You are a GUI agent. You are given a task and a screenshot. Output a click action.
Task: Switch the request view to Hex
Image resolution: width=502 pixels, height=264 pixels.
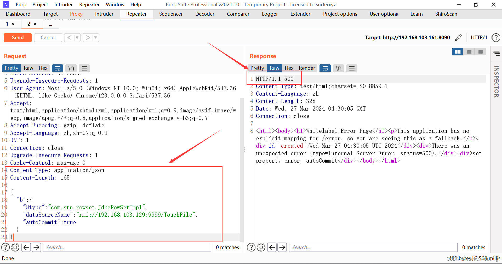[43, 68]
